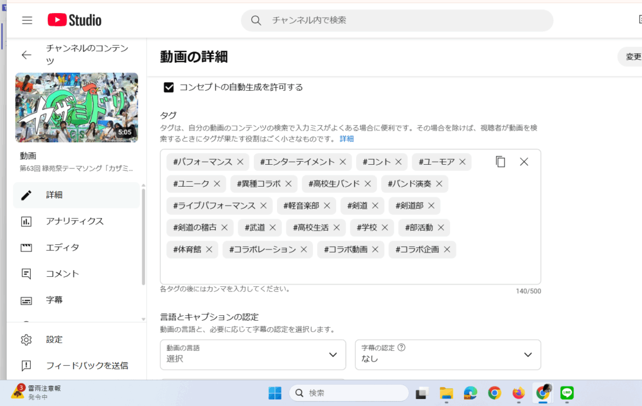Screen dimensions: 642x406
Task: Click the YouTube Studio logo
Action: point(75,20)
